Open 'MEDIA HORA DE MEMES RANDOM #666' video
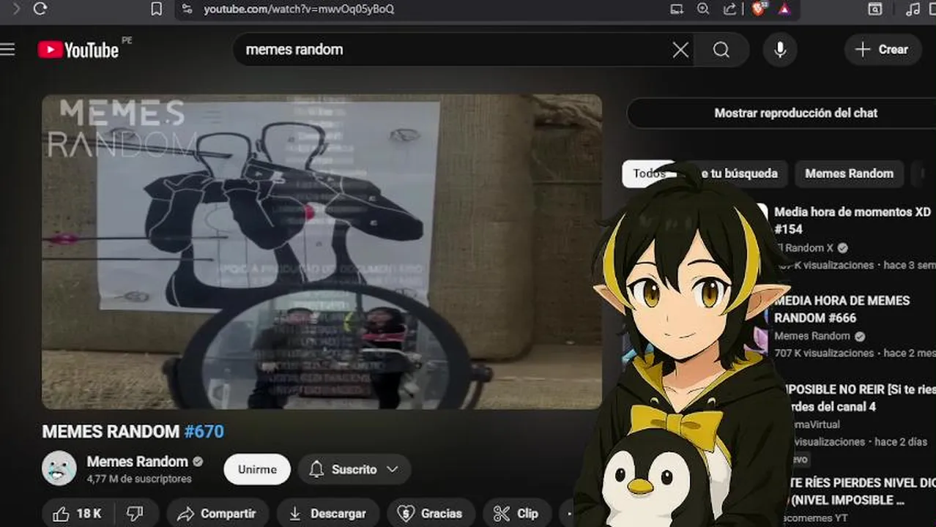Screen dimensions: 936x527 [842, 309]
